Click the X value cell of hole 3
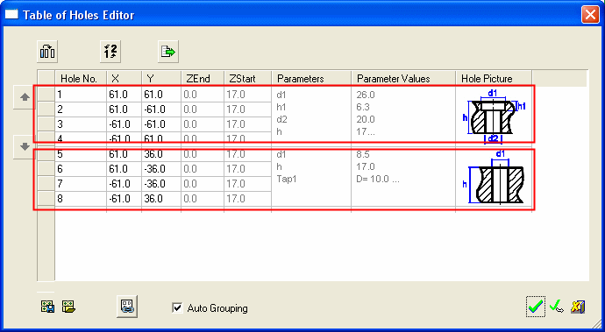605x332 pixels. tap(124, 124)
